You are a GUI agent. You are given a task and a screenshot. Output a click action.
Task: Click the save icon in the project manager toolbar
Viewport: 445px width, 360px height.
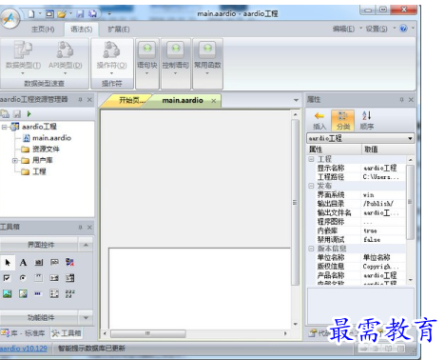point(17,113)
